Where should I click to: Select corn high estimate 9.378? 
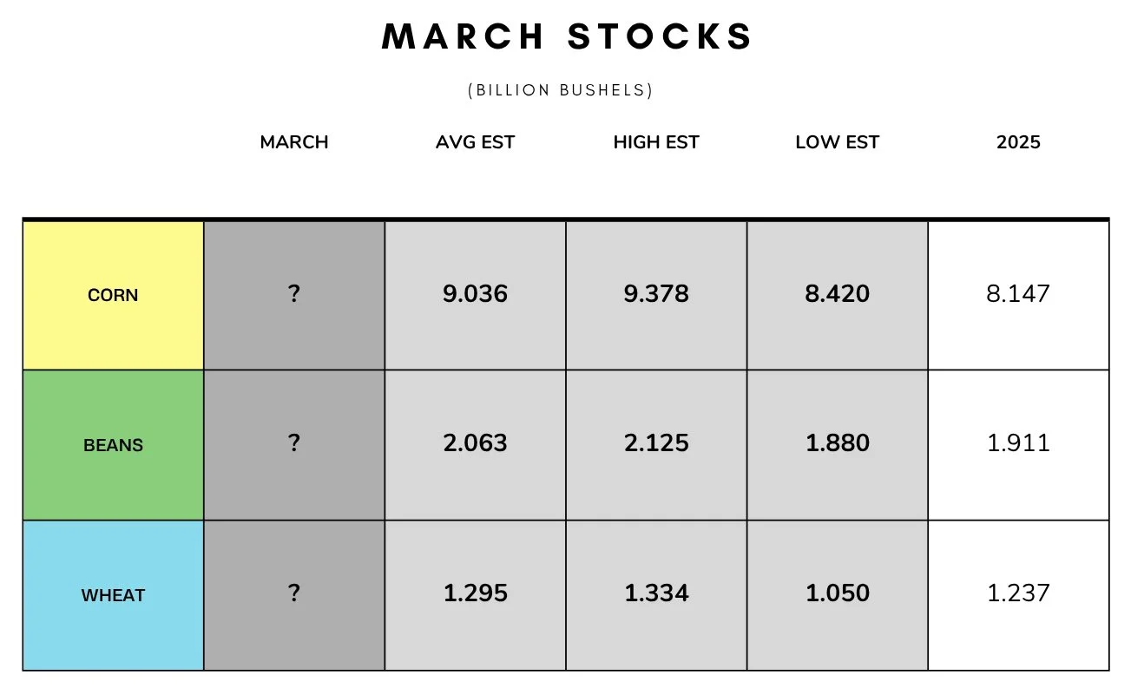pos(656,294)
